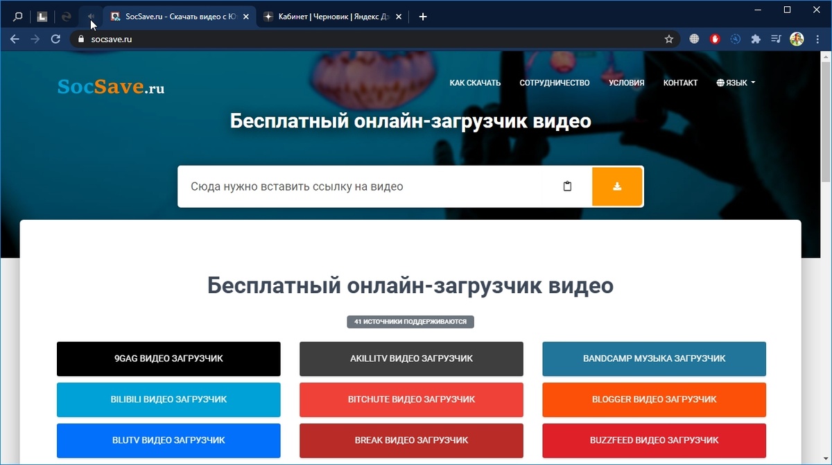Screen dimensions: 832x465
Task: Open the pinned tab with speaker icon
Action: 91,17
